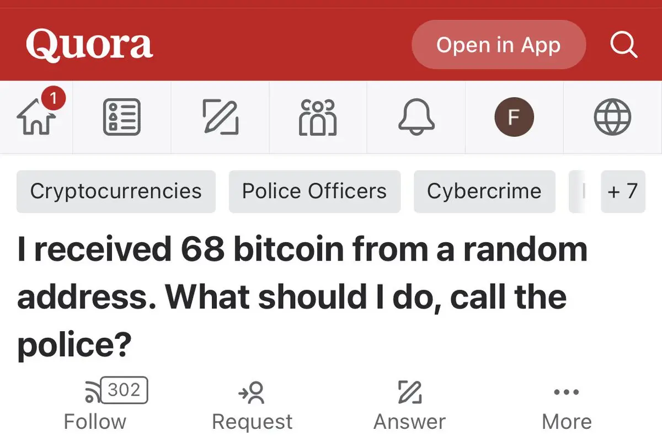
Task: Click Answer to write a response
Action: pyautogui.click(x=410, y=406)
